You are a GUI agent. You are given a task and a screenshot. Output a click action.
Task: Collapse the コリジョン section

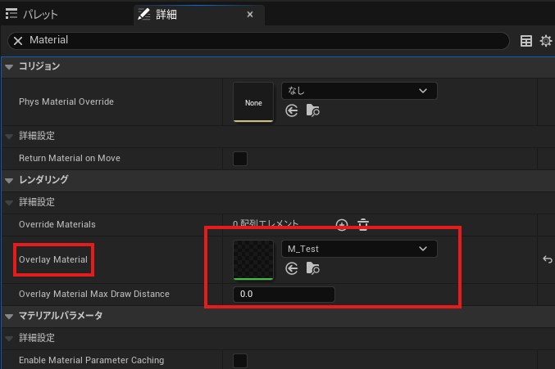pyautogui.click(x=9, y=65)
